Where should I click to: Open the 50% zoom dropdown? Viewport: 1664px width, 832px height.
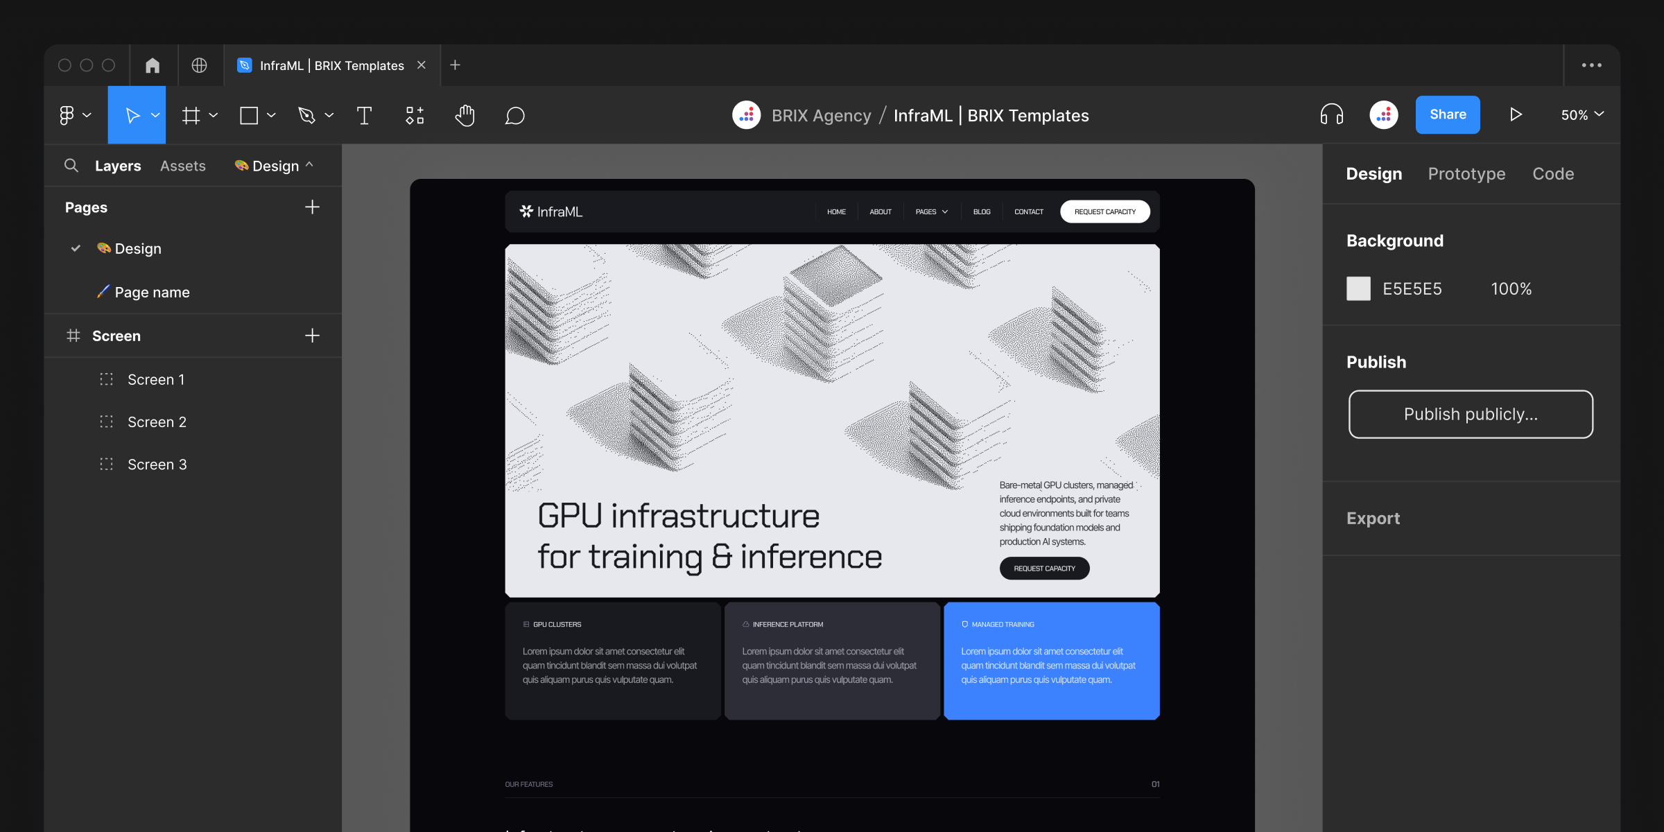tap(1582, 115)
